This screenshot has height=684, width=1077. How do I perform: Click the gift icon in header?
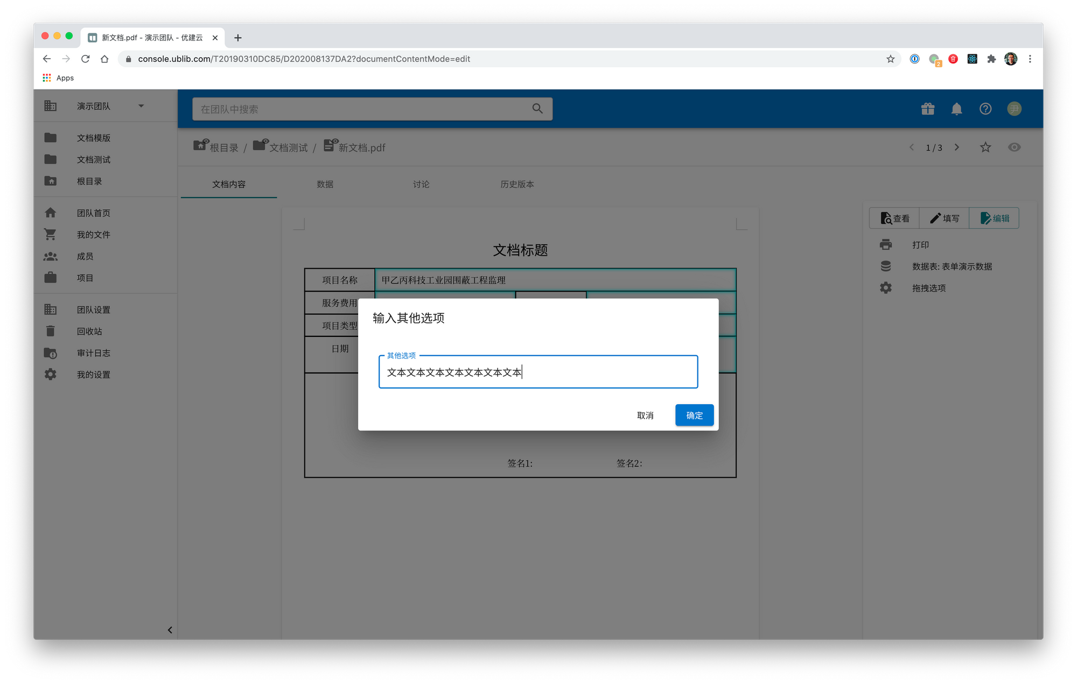(927, 109)
